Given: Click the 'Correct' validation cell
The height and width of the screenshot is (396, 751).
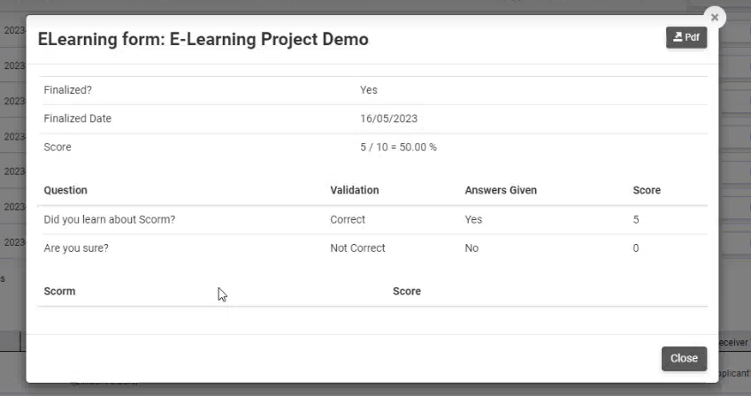Looking at the screenshot, I should click(x=348, y=220).
